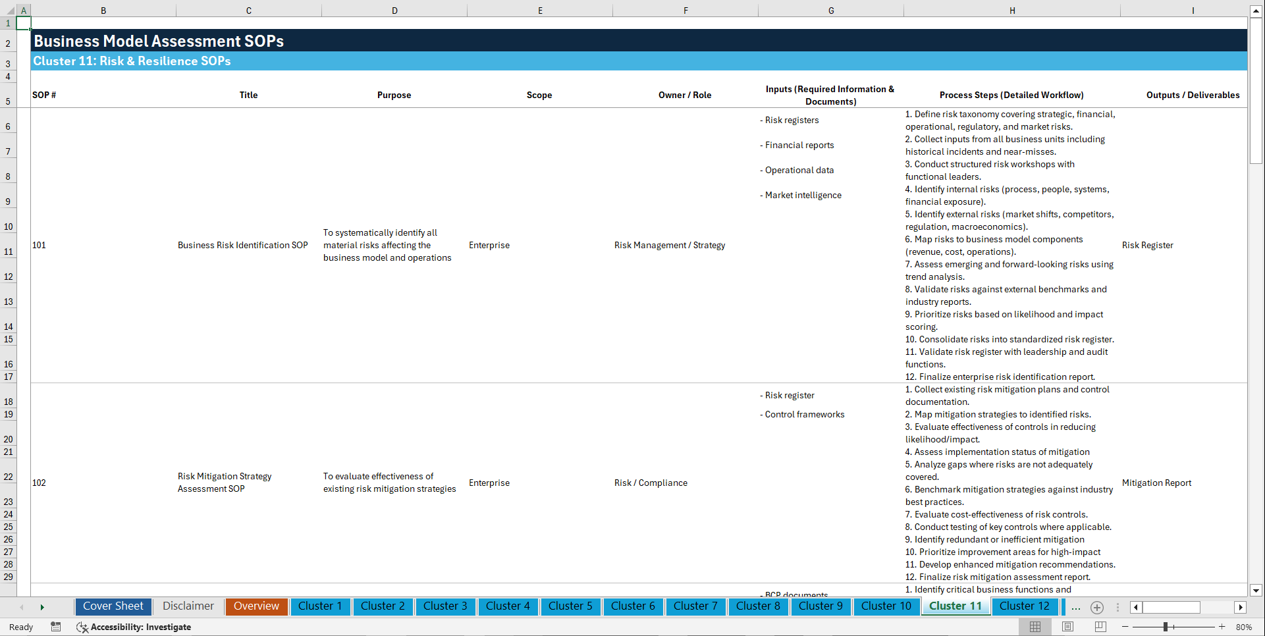The height and width of the screenshot is (636, 1265).
Task: Click Cluster 11: Risk & Resilience SOPs subtitle
Action: [x=132, y=61]
